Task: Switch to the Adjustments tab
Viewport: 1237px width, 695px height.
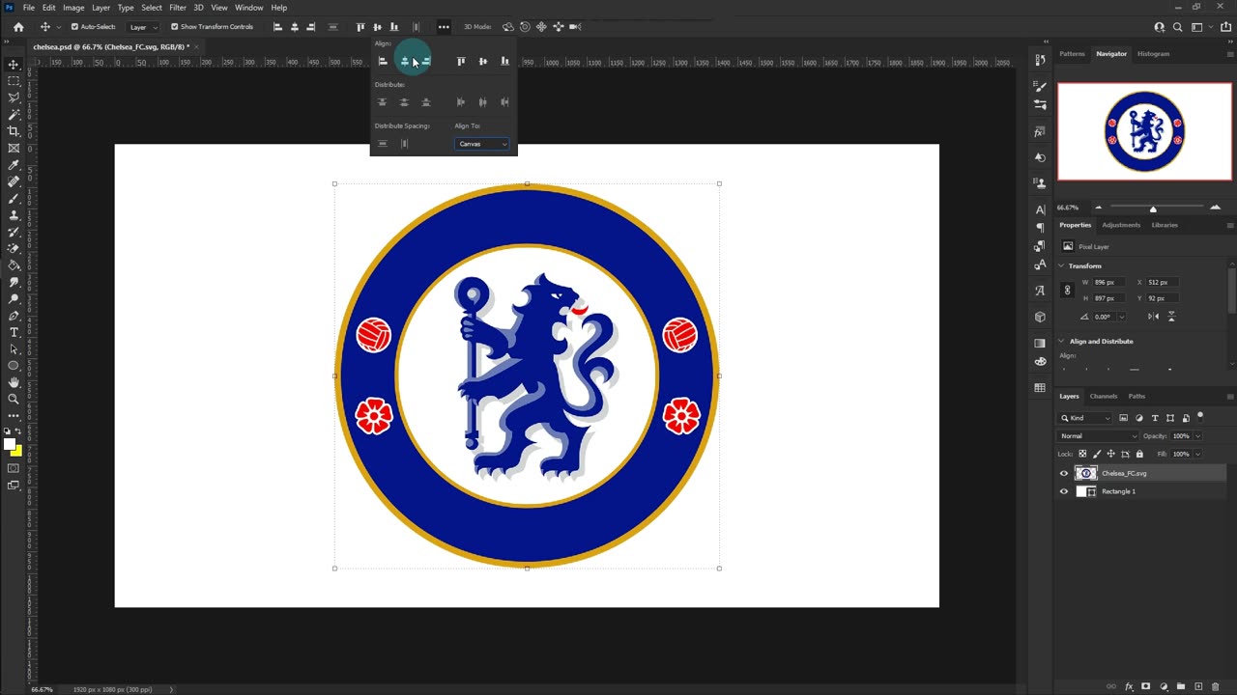Action: tap(1121, 225)
